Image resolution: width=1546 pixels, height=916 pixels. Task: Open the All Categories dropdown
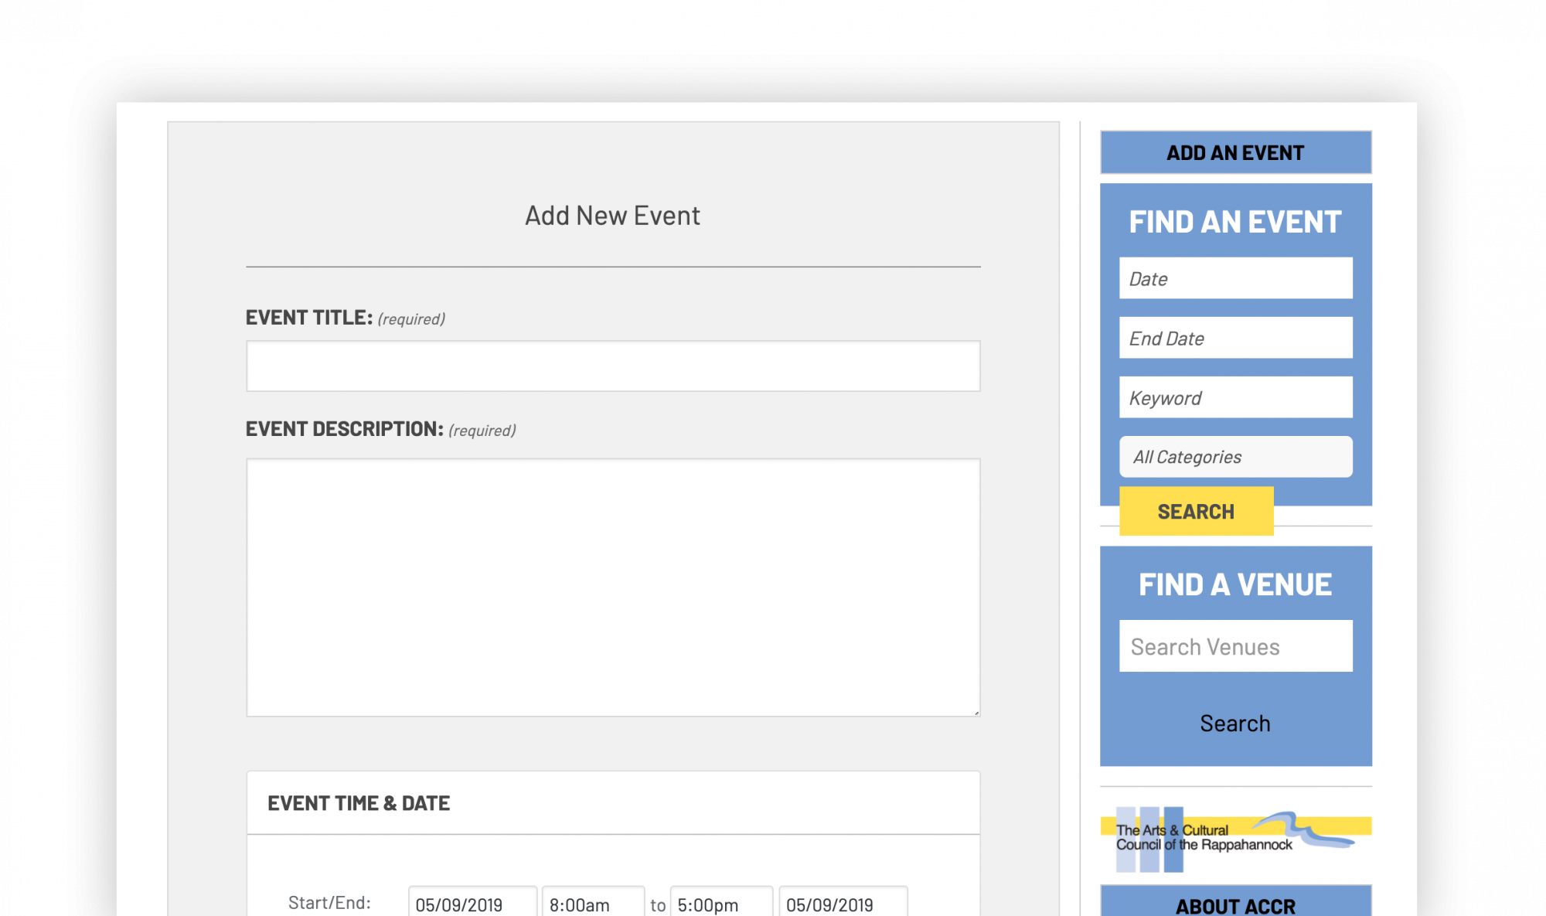pos(1235,456)
